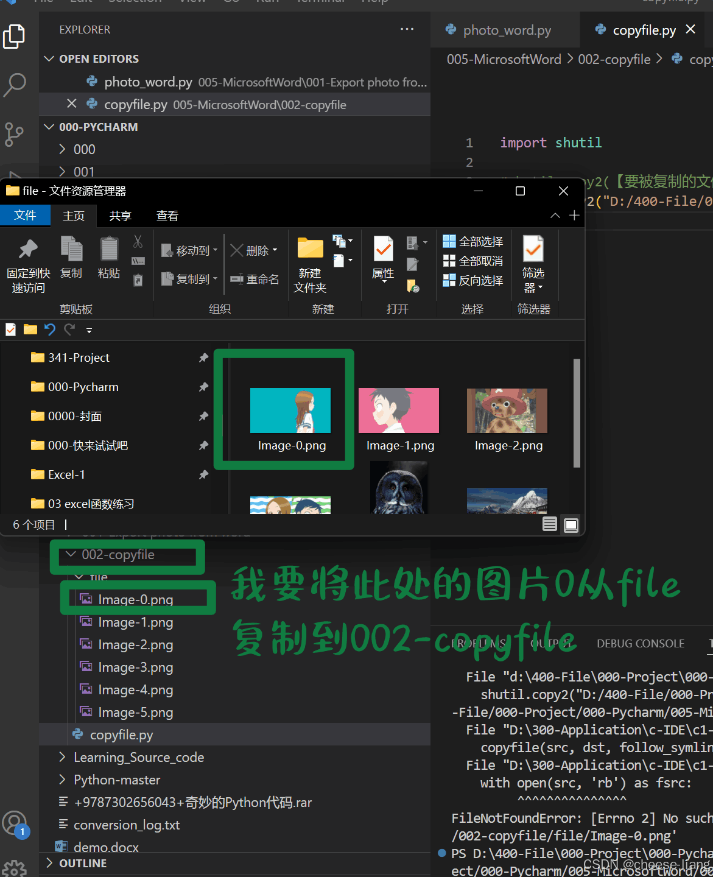
Task: Click the Rename (重命名) button
Action: click(255, 279)
